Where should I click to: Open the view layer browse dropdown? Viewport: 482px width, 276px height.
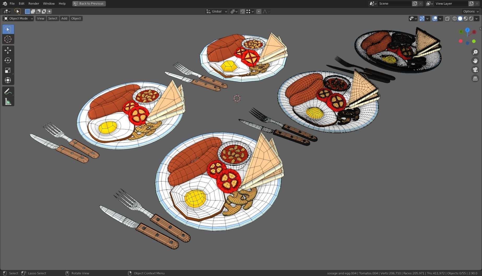coord(430,4)
